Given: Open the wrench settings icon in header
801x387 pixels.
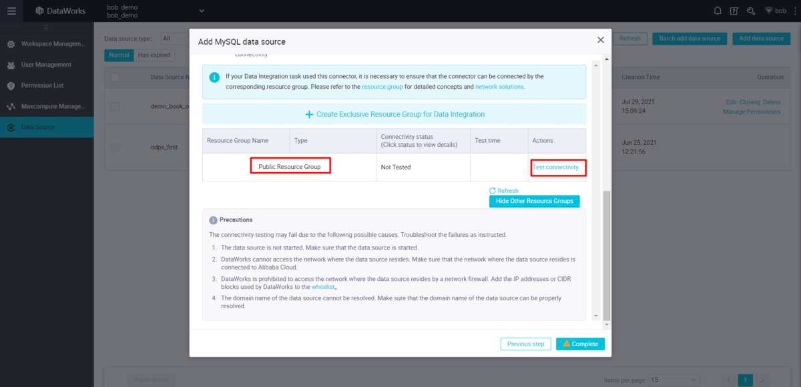Looking at the screenshot, I should (751, 11).
